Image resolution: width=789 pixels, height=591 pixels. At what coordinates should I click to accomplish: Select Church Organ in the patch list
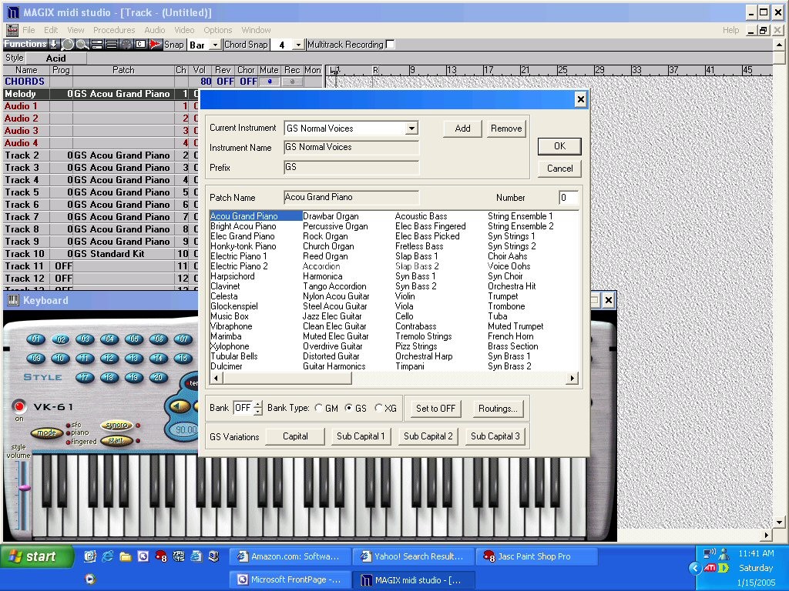(328, 246)
